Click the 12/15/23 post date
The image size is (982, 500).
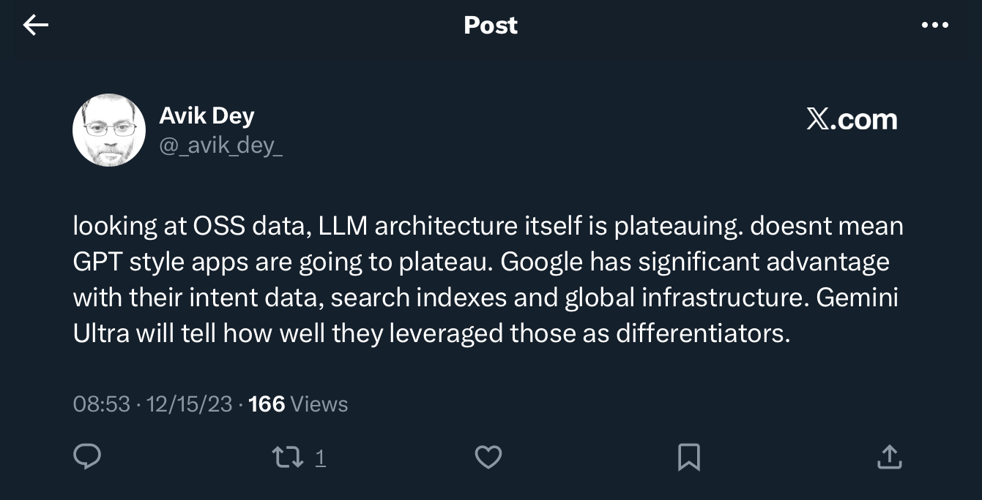pyautogui.click(x=189, y=404)
